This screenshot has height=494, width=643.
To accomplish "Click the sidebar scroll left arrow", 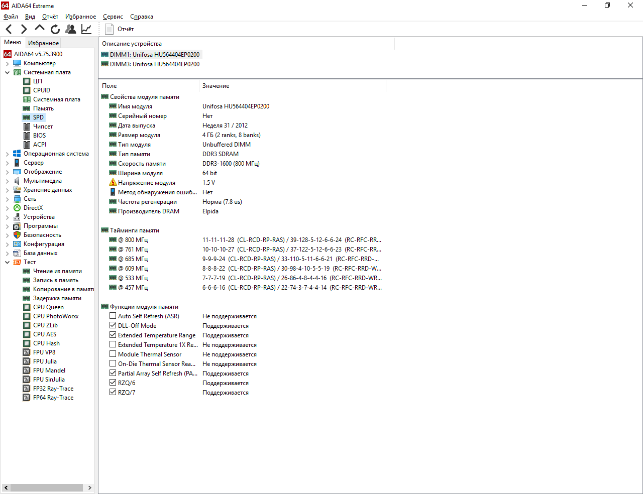I will pos(6,487).
